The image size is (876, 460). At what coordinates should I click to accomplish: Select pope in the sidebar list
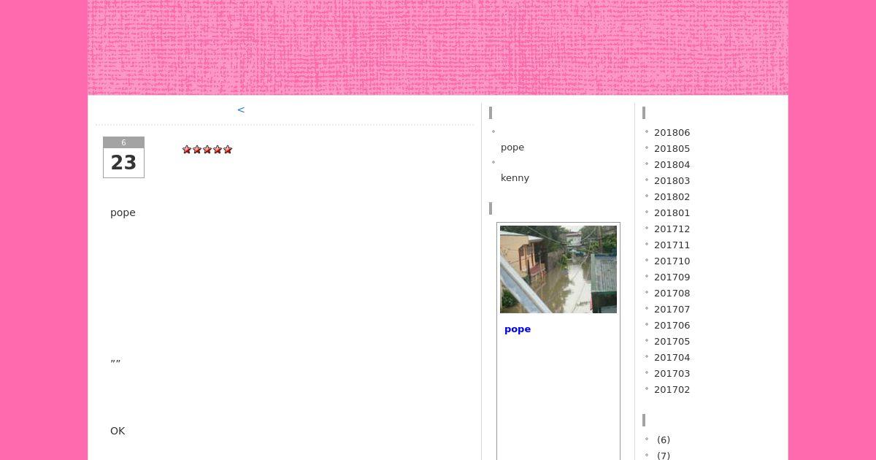click(x=512, y=147)
